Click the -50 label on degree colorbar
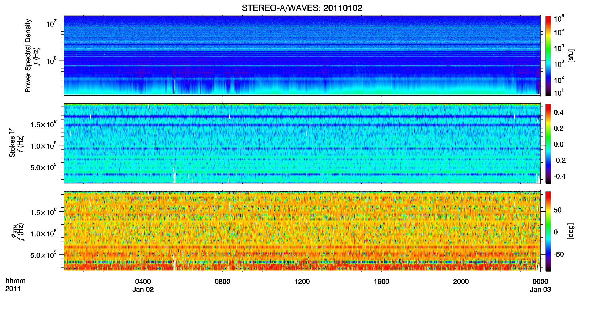Viewport: 604px width, 311px height. [x=558, y=254]
